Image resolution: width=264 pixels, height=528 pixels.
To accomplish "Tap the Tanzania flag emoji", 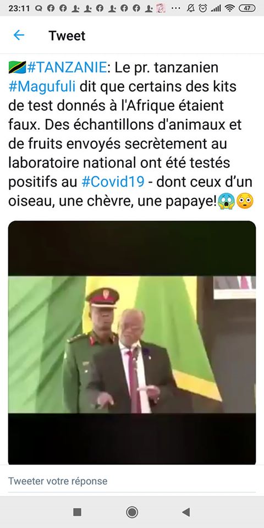I will point(17,68).
